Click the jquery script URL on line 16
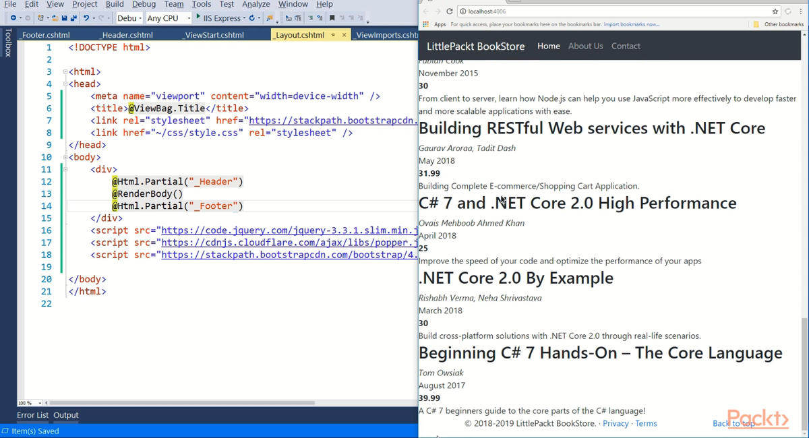 [289, 230]
